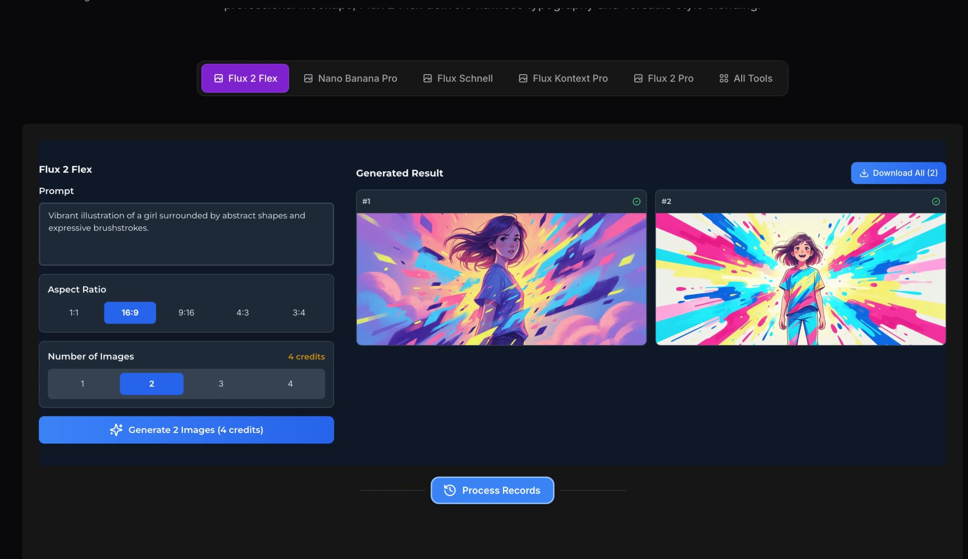Click the download icon in Download All
Image resolution: width=968 pixels, height=559 pixels.
click(x=864, y=173)
